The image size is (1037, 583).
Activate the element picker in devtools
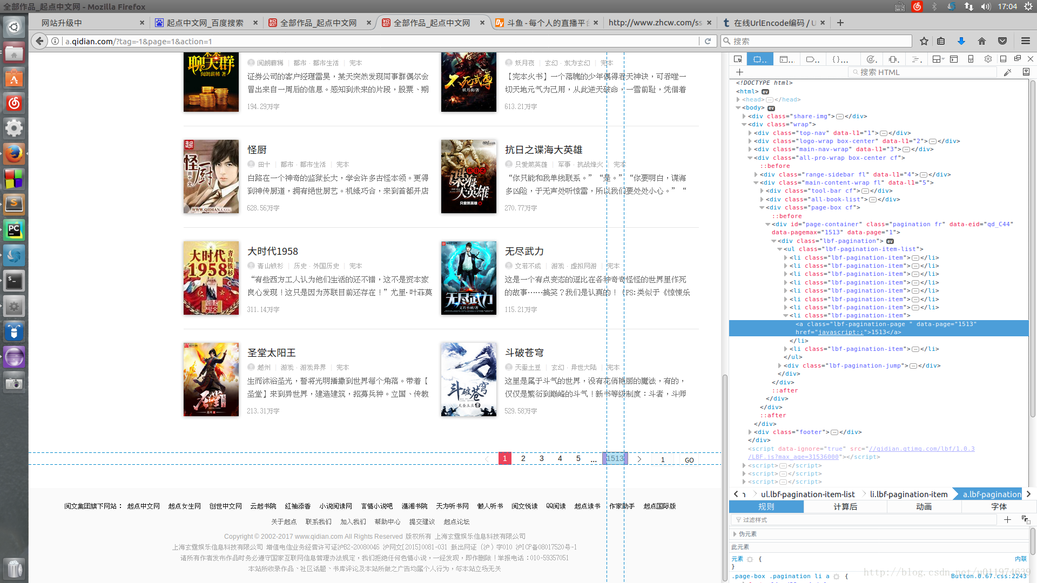pyautogui.click(x=738, y=59)
